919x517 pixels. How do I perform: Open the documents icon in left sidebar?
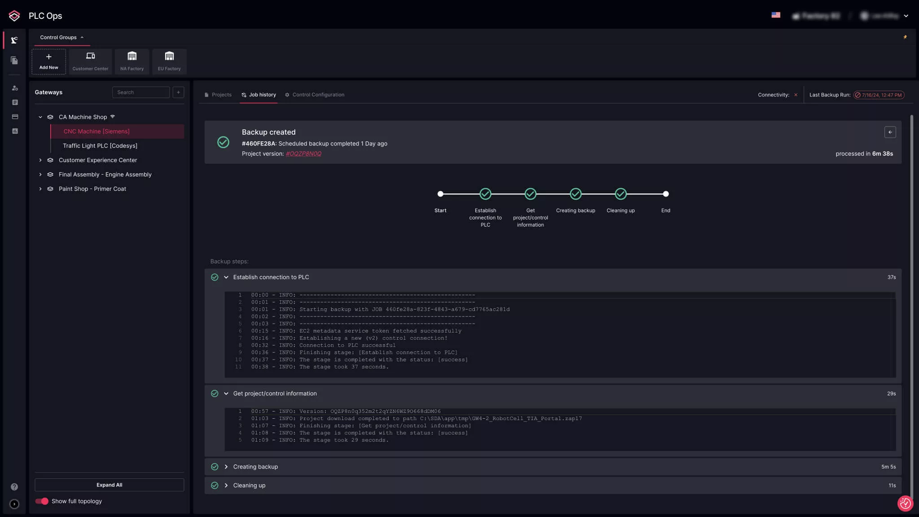click(14, 60)
